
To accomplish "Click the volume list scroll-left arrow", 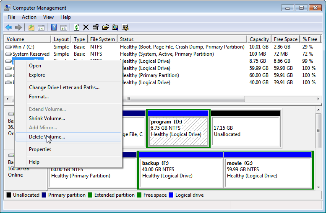I will [8, 99].
